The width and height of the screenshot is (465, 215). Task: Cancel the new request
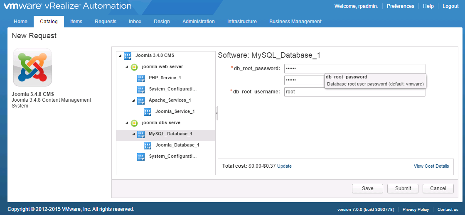click(438, 188)
